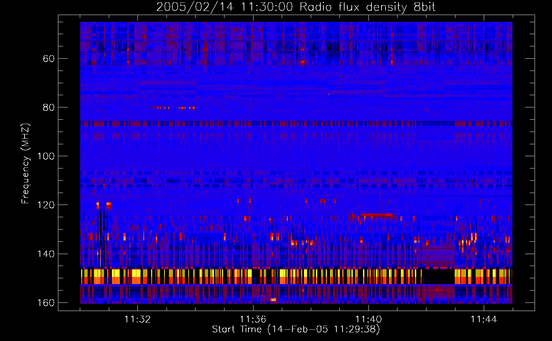Click the 140 frequency tick label
552x341 pixels.
coord(46,254)
